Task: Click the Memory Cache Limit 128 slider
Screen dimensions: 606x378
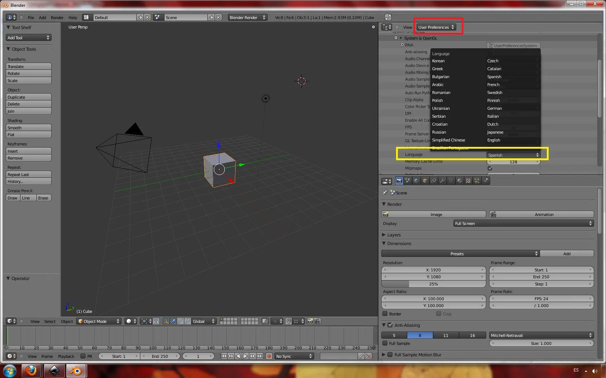Action: point(513,162)
